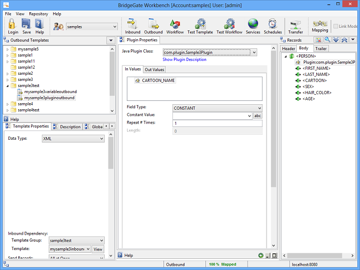360x270 pixels.
Task: Click in the Repeat # Times field
Action: (217, 124)
